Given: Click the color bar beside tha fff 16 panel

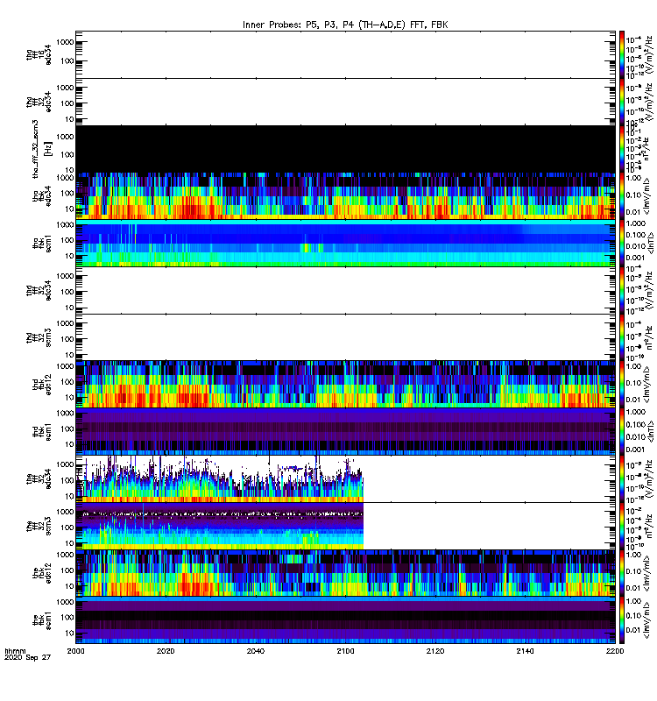Looking at the screenshot, I should tap(622, 54).
